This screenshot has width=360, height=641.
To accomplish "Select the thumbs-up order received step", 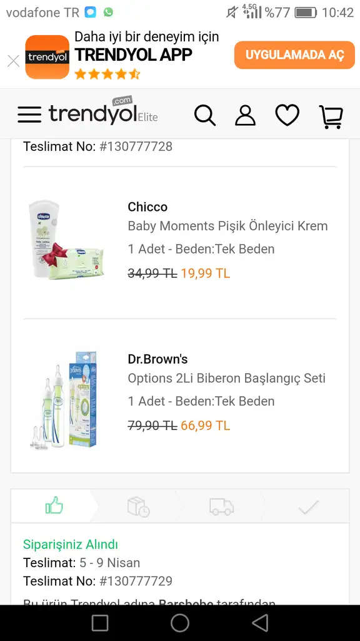I will [x=54, y=506].
